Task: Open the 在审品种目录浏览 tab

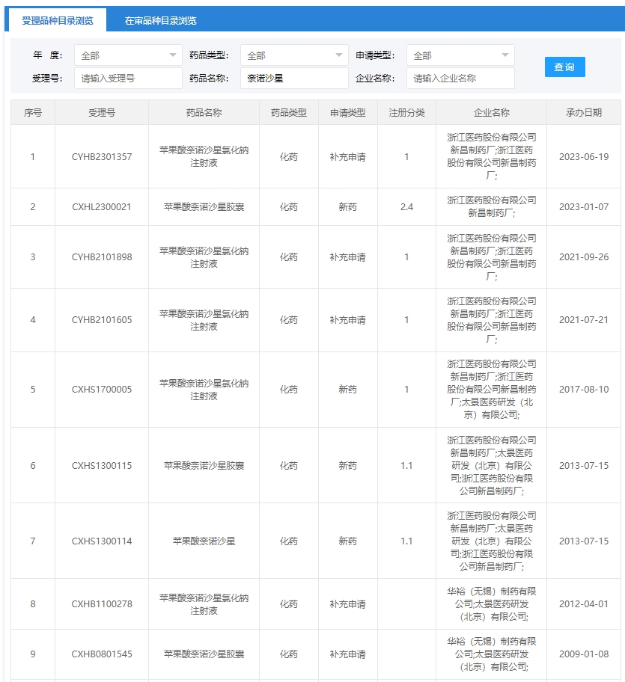Action: (161, 20)
